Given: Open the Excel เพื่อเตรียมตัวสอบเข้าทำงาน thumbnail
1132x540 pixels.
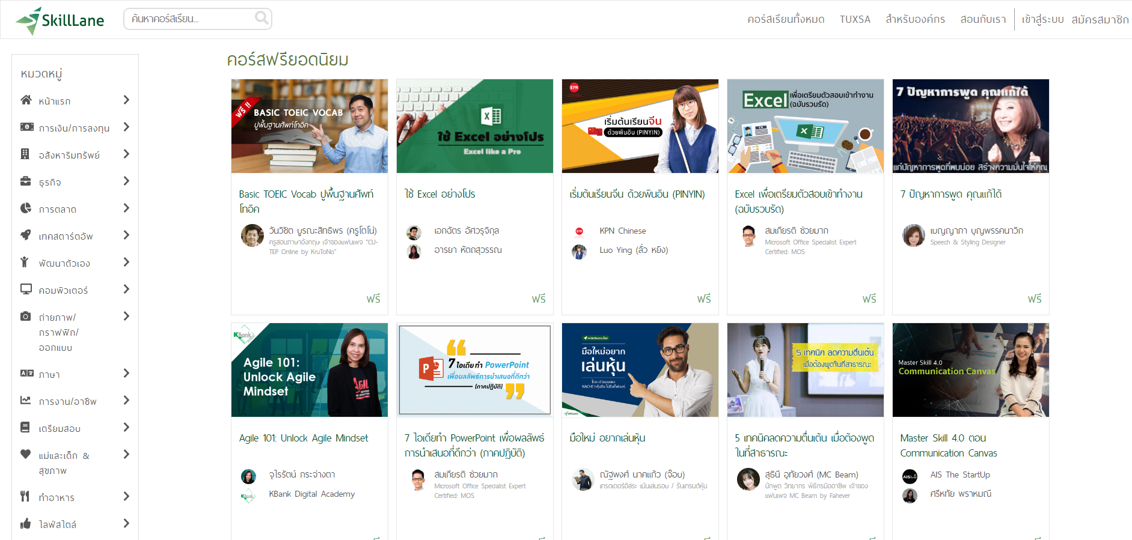Looking at the screenshot, I should click(x=806, y=126).
